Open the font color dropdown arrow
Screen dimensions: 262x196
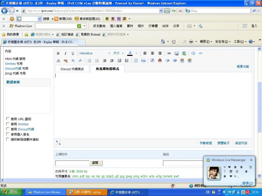click(x=136, y=53)
